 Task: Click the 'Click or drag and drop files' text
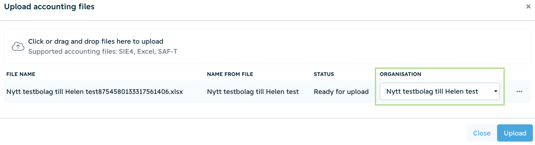coord(96,42)
